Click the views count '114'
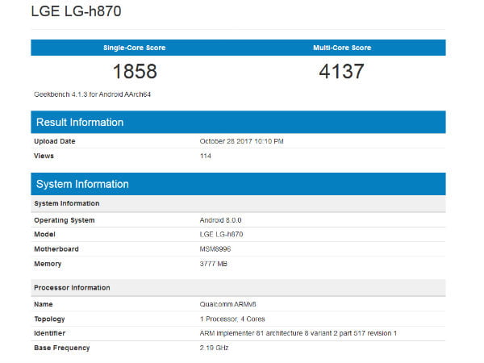This screenshot has width=484, height=363. (205, 156)
